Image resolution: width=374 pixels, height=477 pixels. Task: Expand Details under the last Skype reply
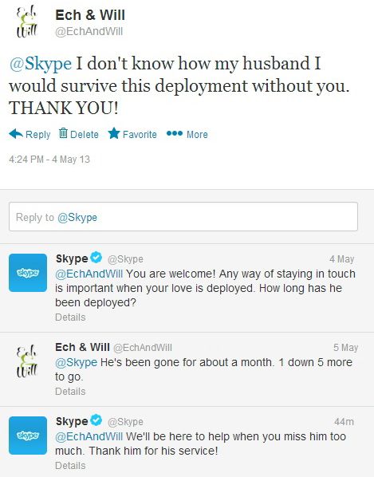coord(70,466)
